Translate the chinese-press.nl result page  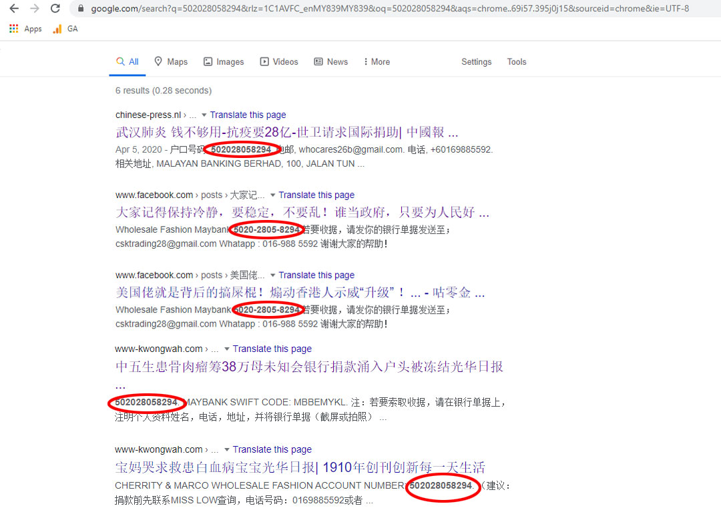point(248,115)
